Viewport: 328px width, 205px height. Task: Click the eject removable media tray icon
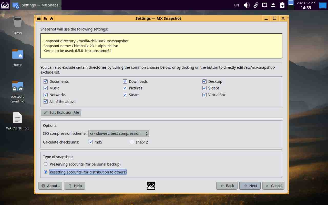coord(273,5)
